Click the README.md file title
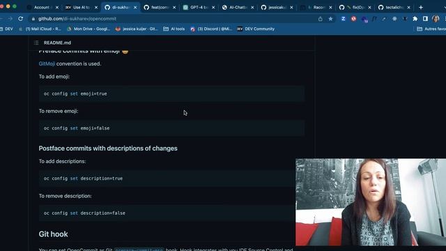The image size is (446, 251). pos(57,43)
